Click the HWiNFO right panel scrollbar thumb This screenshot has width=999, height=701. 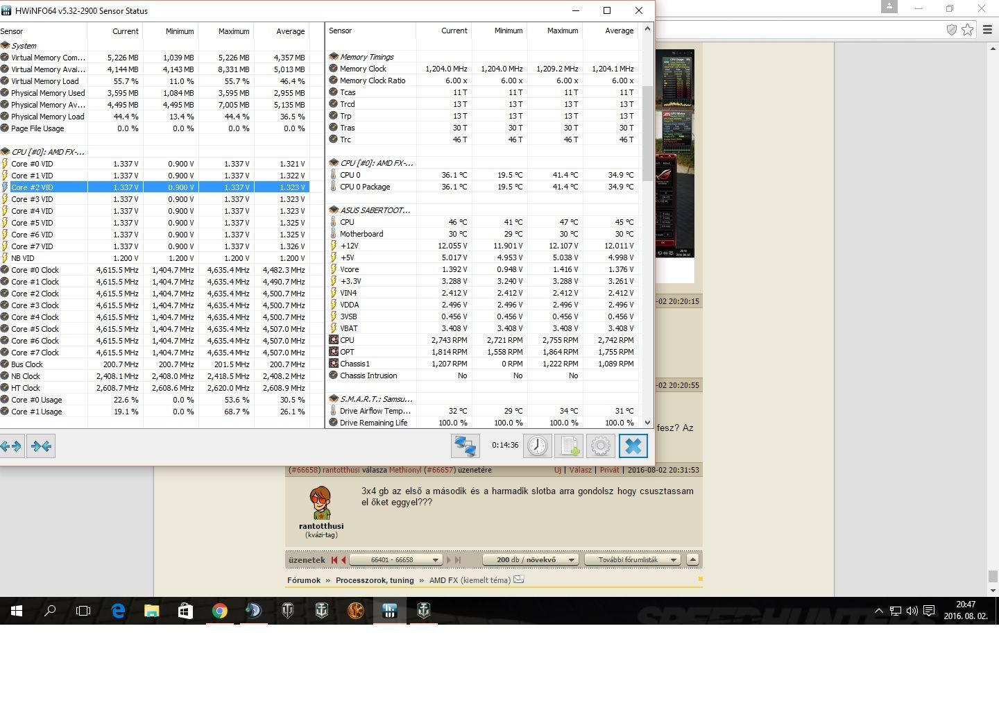coord(647,133)
